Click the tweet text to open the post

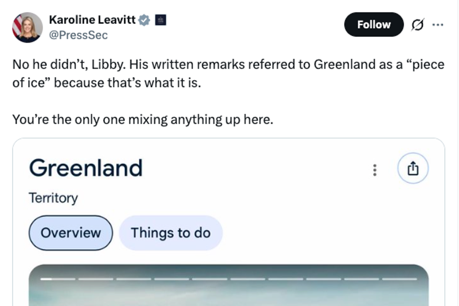coord(153,73)
